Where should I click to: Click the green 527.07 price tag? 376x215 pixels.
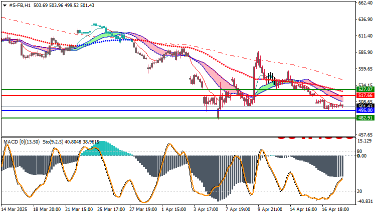click(365, 89)
